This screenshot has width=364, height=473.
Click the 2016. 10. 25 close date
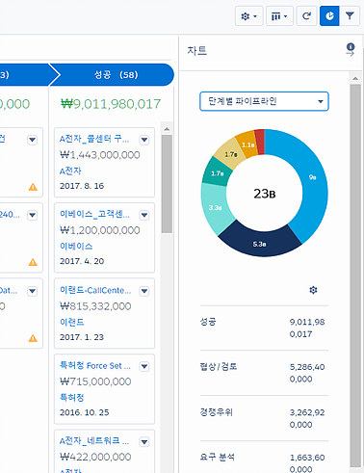click(x=85, y=412)
